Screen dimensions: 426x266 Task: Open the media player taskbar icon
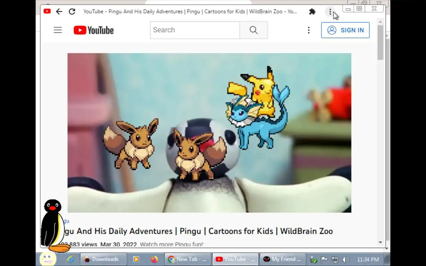point(136,259)
